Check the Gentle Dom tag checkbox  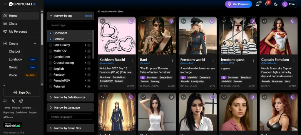click(x=51, y=57)
